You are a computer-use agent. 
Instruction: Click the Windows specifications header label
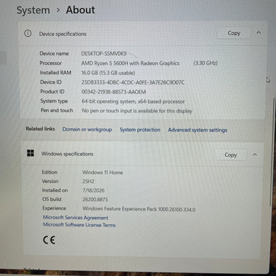coord(67,154)
